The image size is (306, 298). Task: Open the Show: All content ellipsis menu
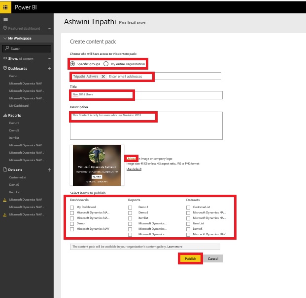[49, 58]
